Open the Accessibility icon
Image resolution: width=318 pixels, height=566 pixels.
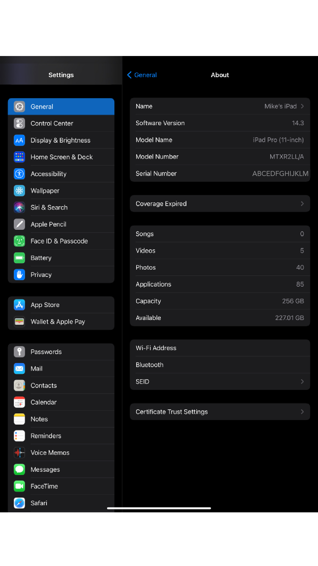(19, 174)
